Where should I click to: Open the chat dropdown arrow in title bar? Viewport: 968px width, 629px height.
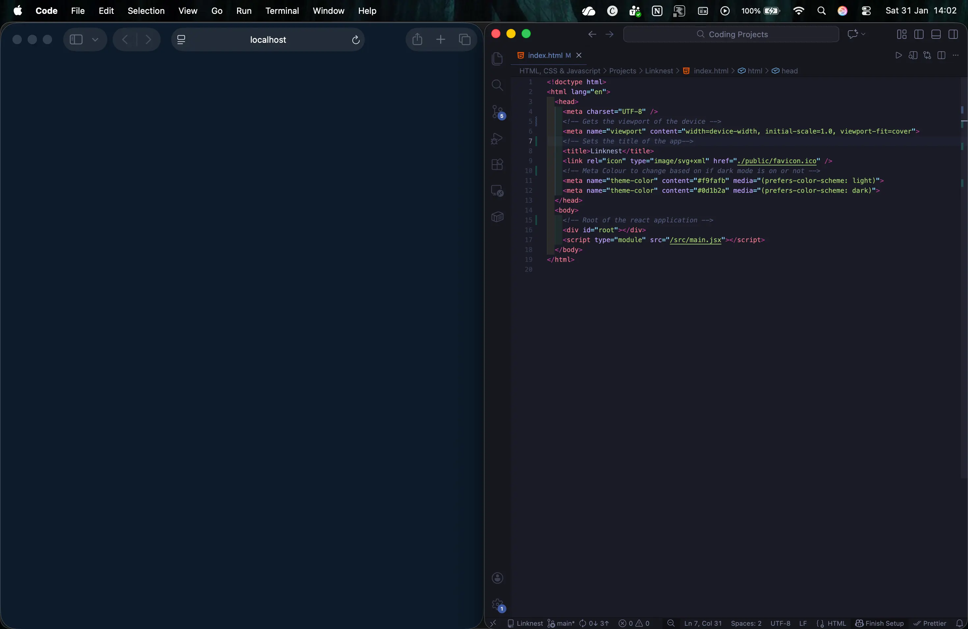(864, 34)
